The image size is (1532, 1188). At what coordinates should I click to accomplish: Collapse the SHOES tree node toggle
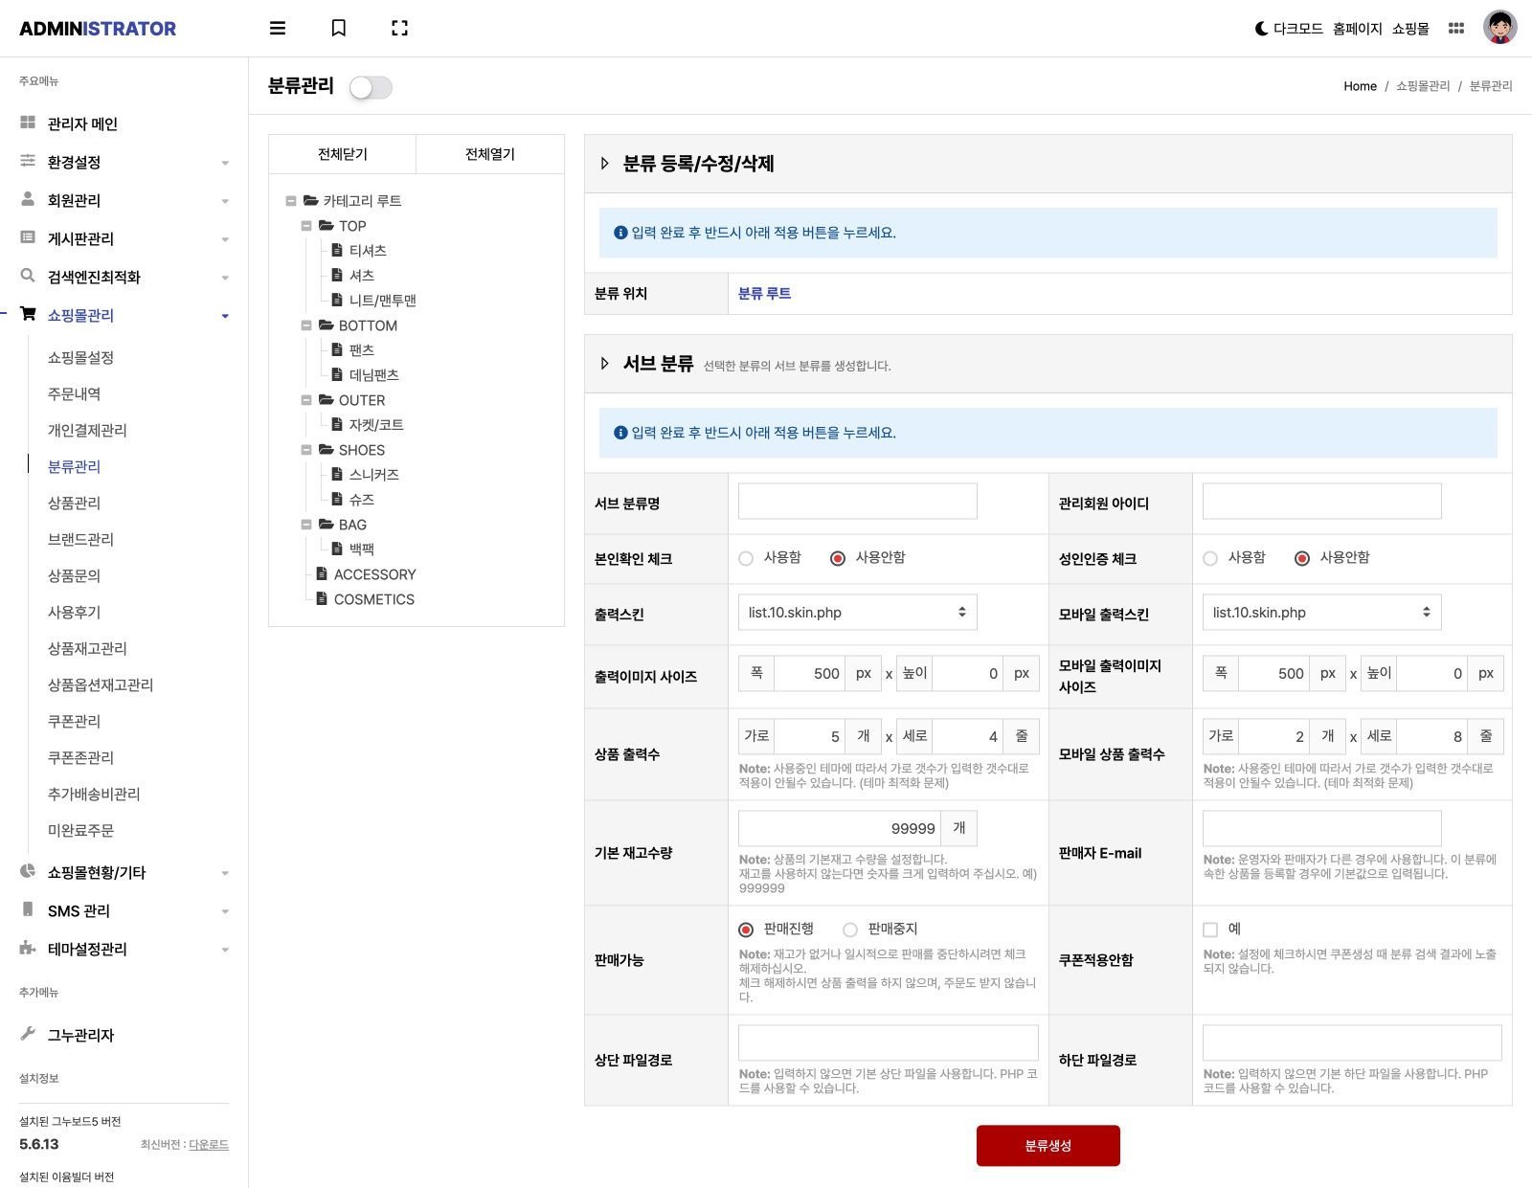coord(306,450)
